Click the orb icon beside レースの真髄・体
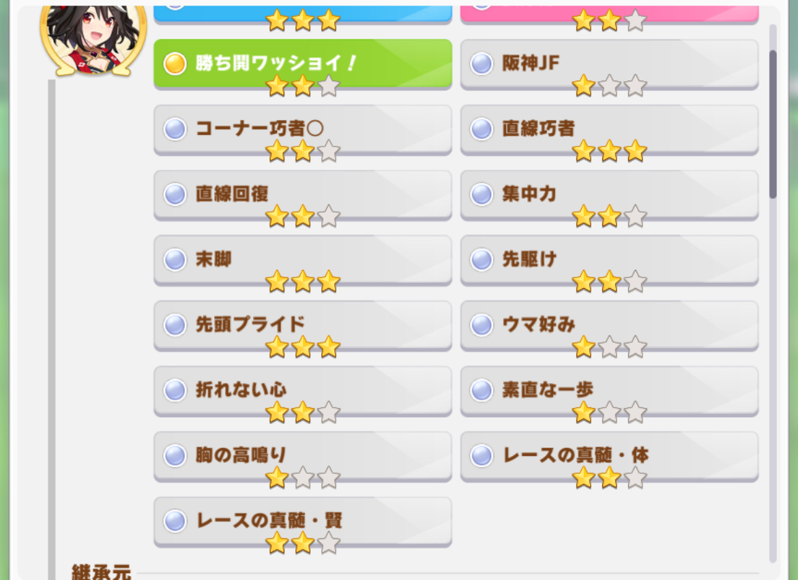The width and height of the screenshot is (798, 580). tap(482, 455)
